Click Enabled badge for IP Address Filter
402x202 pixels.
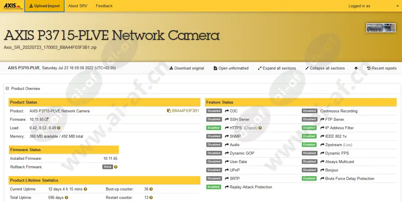pyautogui.click(x=309, y=128)
